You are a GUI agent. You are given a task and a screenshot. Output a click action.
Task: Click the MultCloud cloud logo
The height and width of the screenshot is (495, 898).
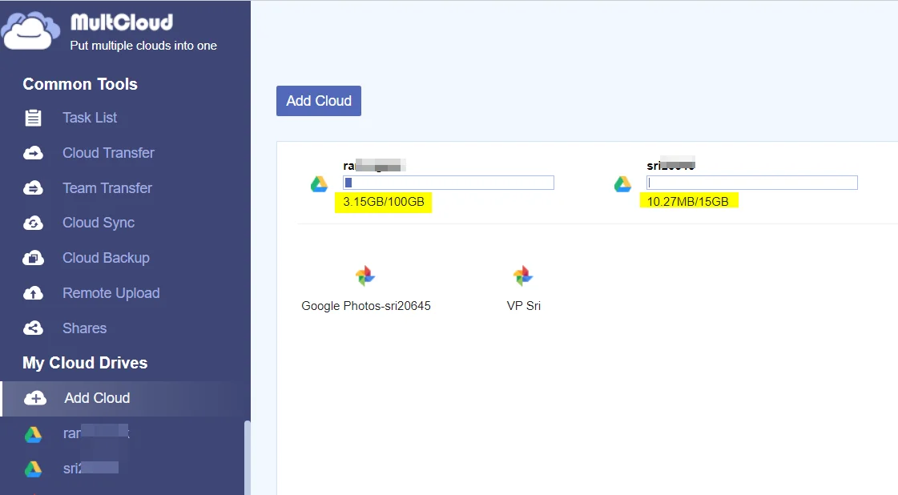[x=31, y=30]
